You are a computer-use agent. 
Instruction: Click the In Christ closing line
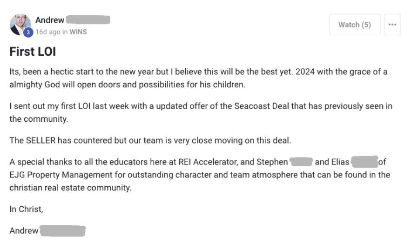26,210
